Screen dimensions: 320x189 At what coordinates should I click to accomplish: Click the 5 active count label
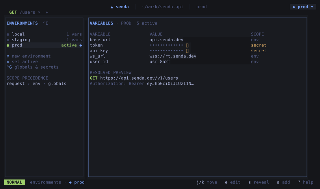[x=147, y=23]
